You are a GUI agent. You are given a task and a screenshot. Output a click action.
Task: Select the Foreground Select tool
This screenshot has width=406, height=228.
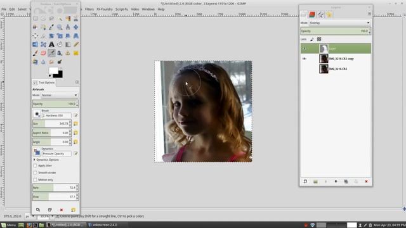35,27
